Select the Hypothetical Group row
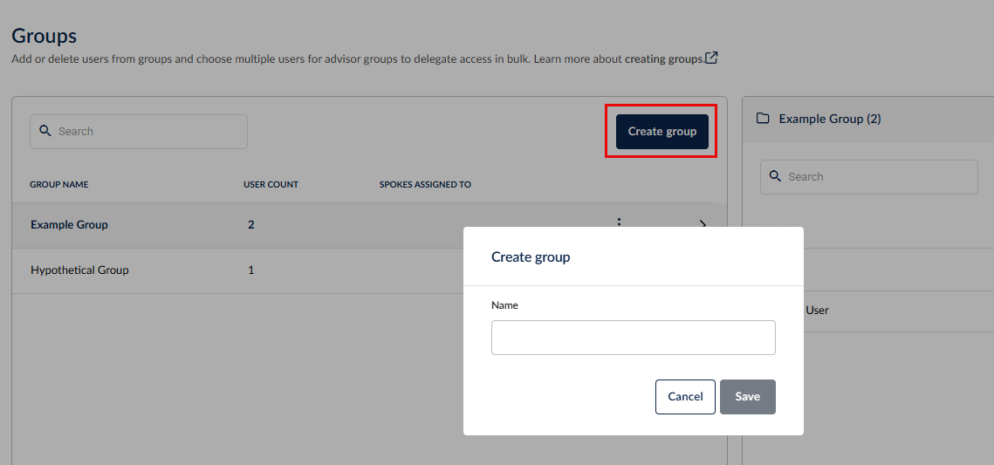 pyautogui.click(x=79, y=270)
